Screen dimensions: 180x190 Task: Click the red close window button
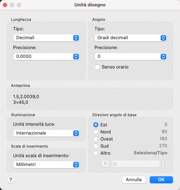pyautogui.click(x=5, y=5)
